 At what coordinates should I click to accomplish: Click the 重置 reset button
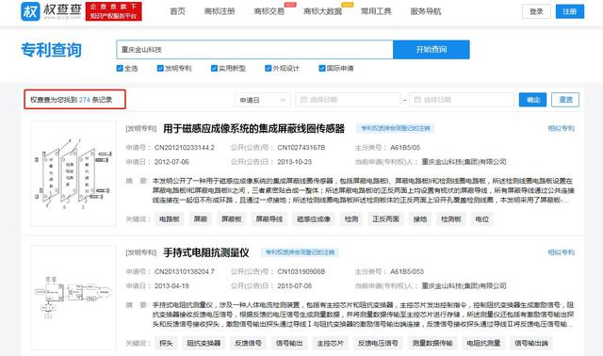[565, 100]
